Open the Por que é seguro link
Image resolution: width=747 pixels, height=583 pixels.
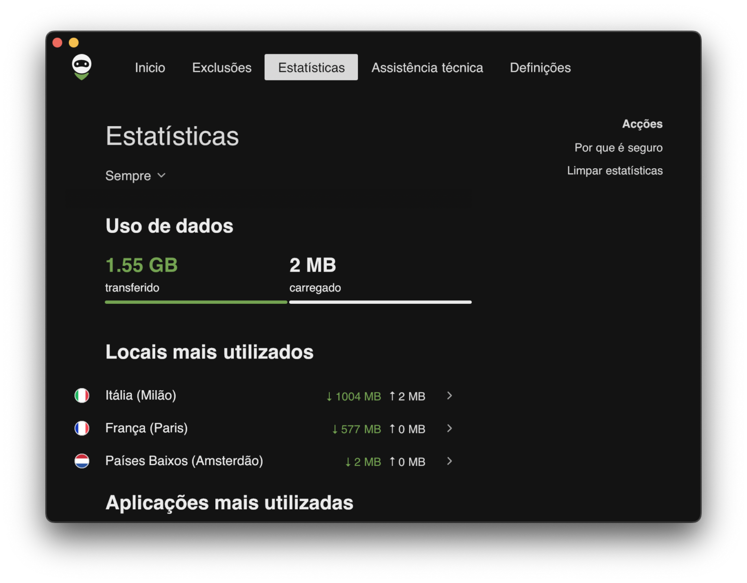(x=618, y=148)
